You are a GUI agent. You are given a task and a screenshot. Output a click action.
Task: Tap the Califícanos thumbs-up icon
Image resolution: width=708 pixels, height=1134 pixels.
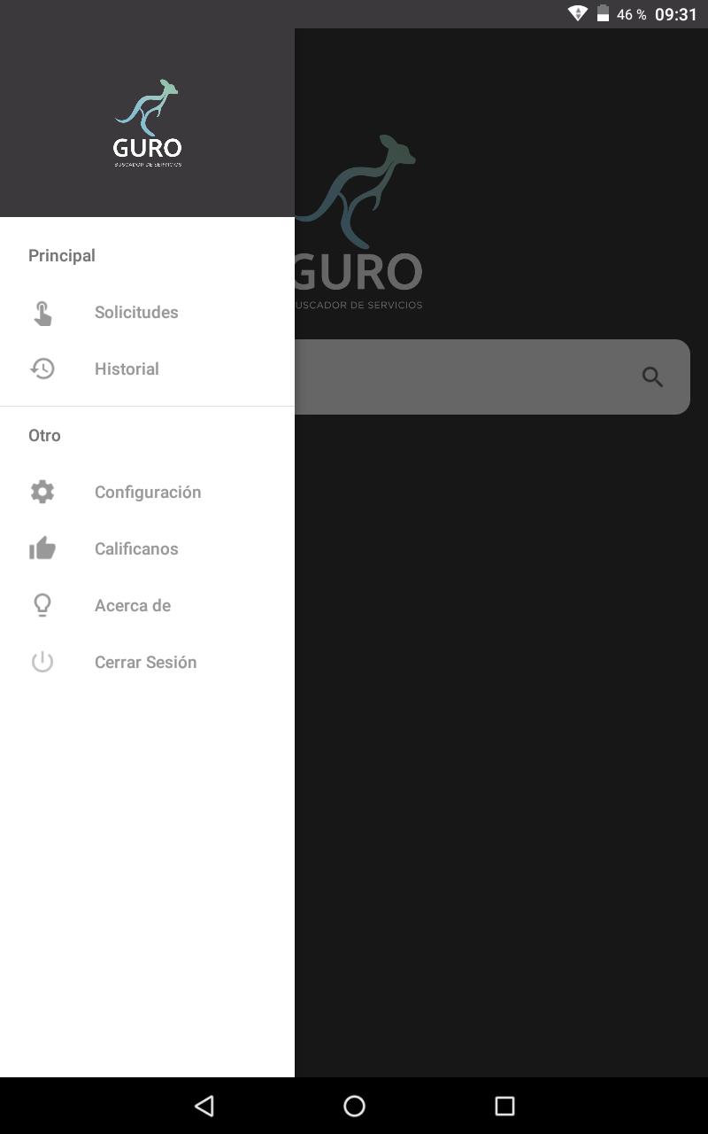pos(42,548)
